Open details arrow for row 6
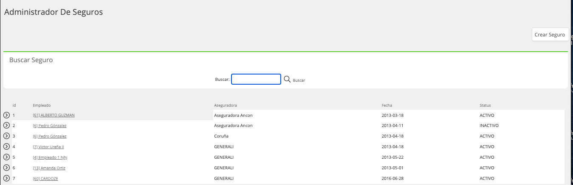The height and width of the screenshot is (185, 573). pos(6,168)
